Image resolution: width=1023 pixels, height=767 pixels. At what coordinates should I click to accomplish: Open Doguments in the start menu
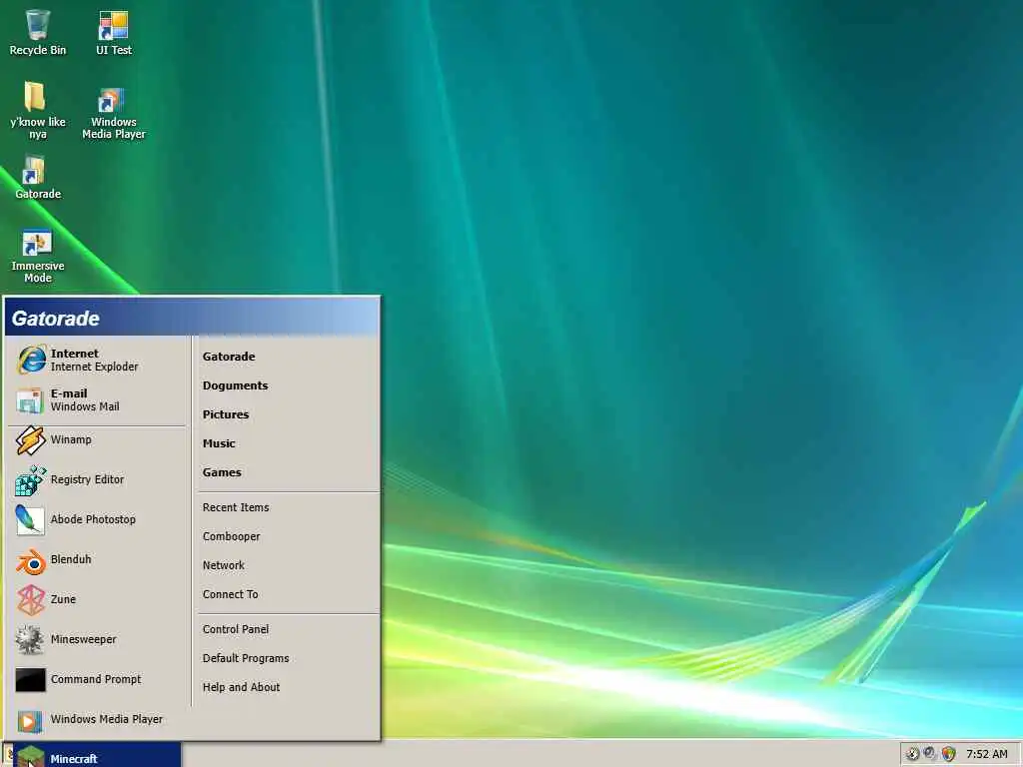tap(235, 385)
